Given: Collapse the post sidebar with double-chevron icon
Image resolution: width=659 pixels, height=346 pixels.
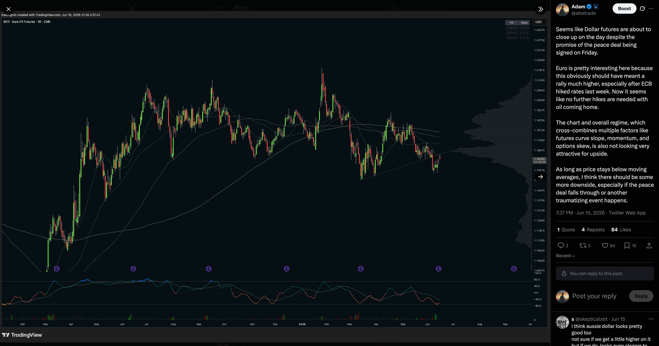Looking at the screenshot, I should [540, 9].
